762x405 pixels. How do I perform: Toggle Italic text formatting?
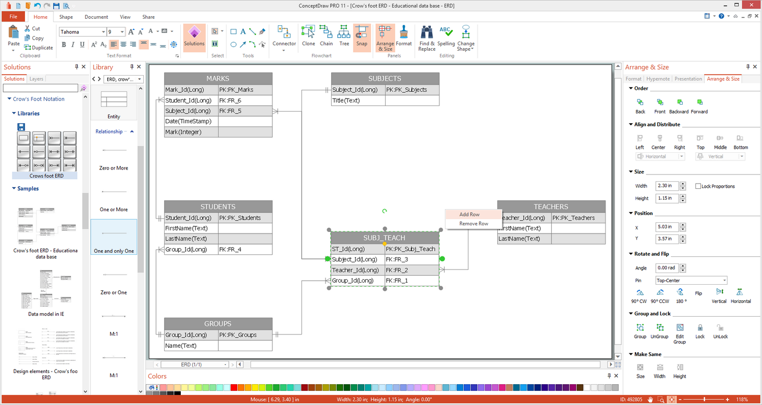coord(73,45)
